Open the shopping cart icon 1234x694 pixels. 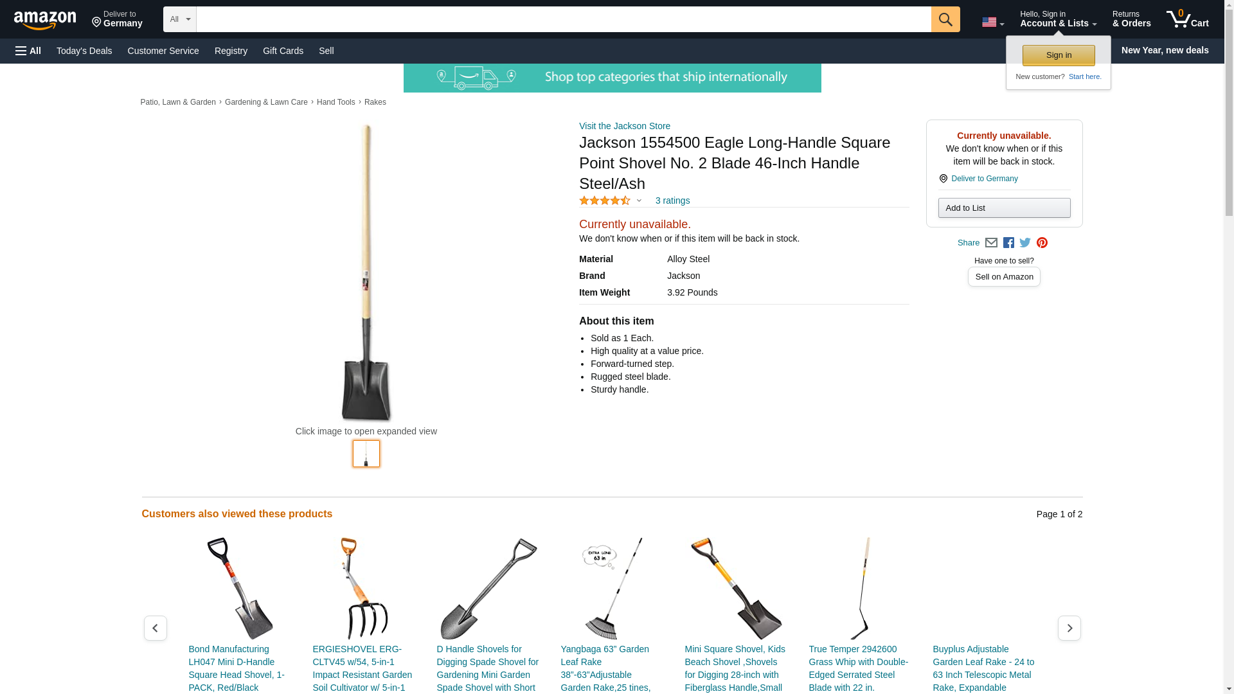[1187, 19]
